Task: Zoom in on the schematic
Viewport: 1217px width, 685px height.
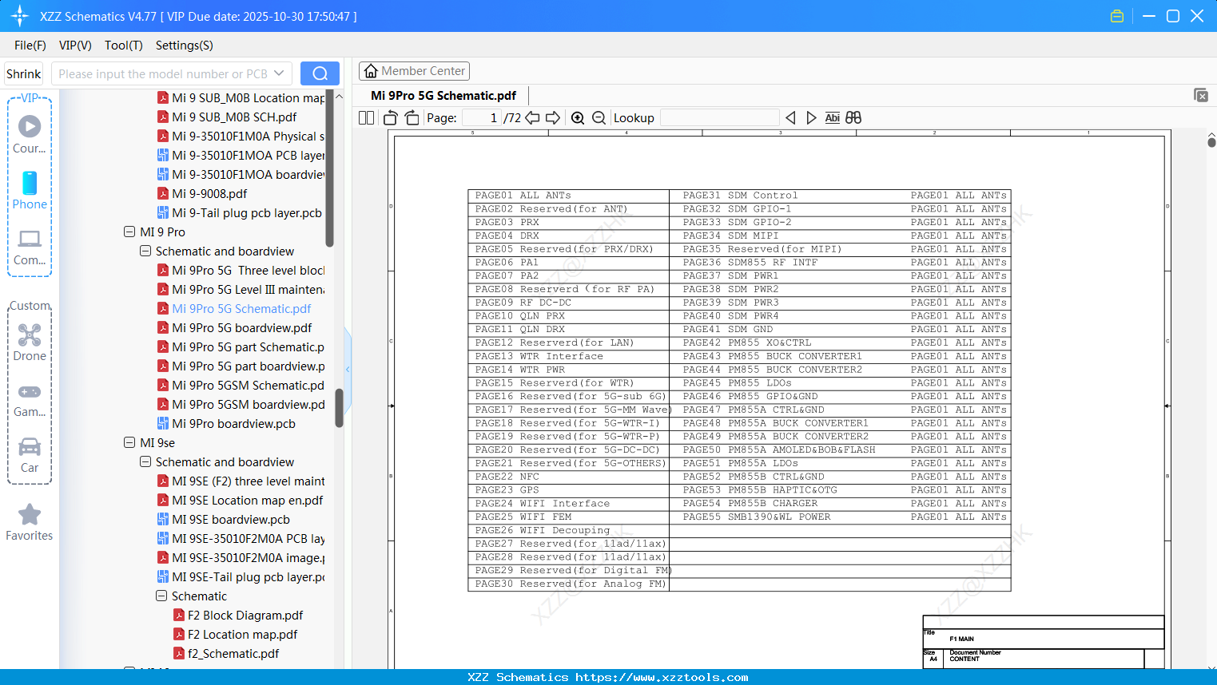Action: pyautogui.click(x=578, y=118)
